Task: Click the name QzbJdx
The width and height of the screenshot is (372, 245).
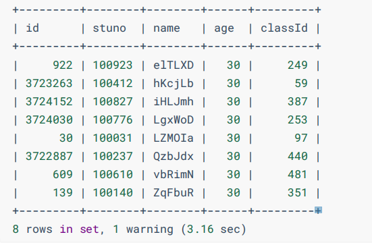Action: click(x=174, y=156)
